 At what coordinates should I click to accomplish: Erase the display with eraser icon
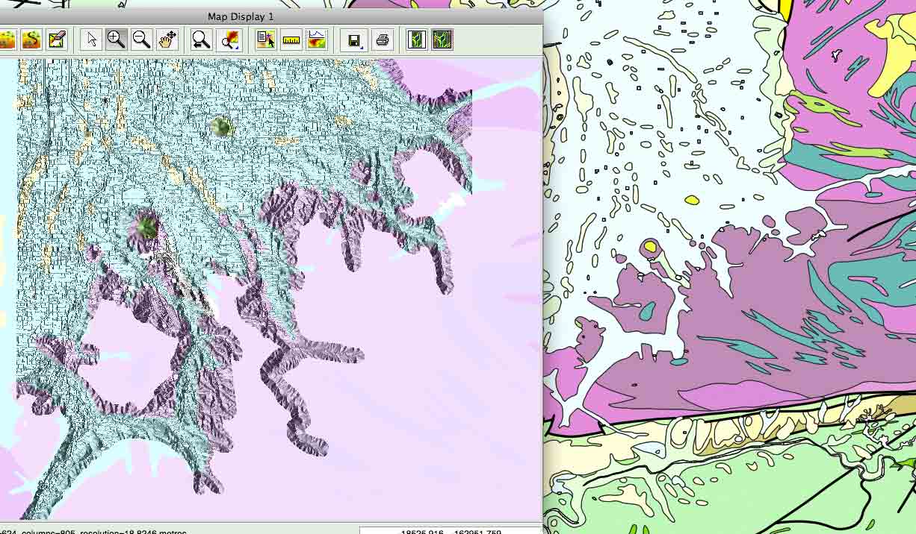(58, 39)
